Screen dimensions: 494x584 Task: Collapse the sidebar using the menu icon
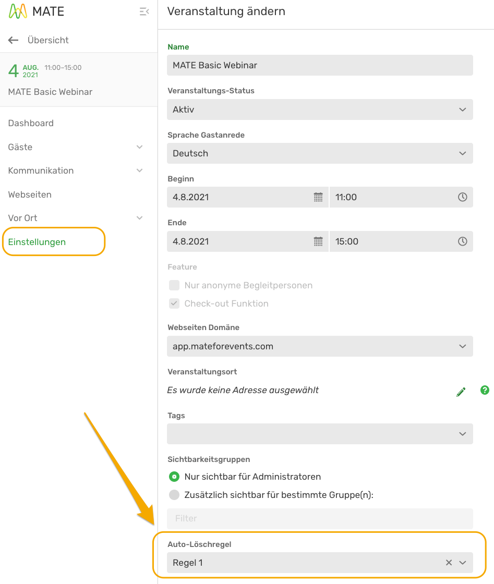pyautogui.click(x=144, y=11)
